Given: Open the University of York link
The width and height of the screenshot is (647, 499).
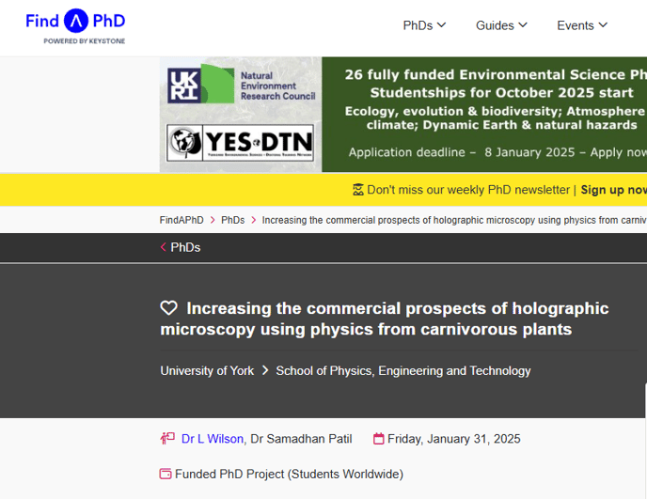Looking at the screenshot, I should pyautogui.click(x=207, y=371).
